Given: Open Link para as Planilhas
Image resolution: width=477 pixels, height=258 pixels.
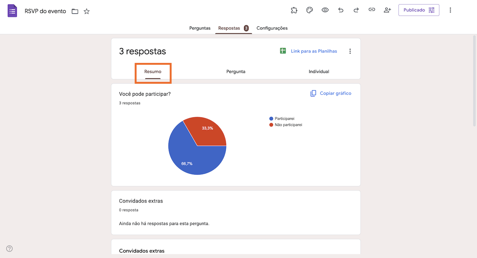Looking at the screenshot, I should 314,51.
